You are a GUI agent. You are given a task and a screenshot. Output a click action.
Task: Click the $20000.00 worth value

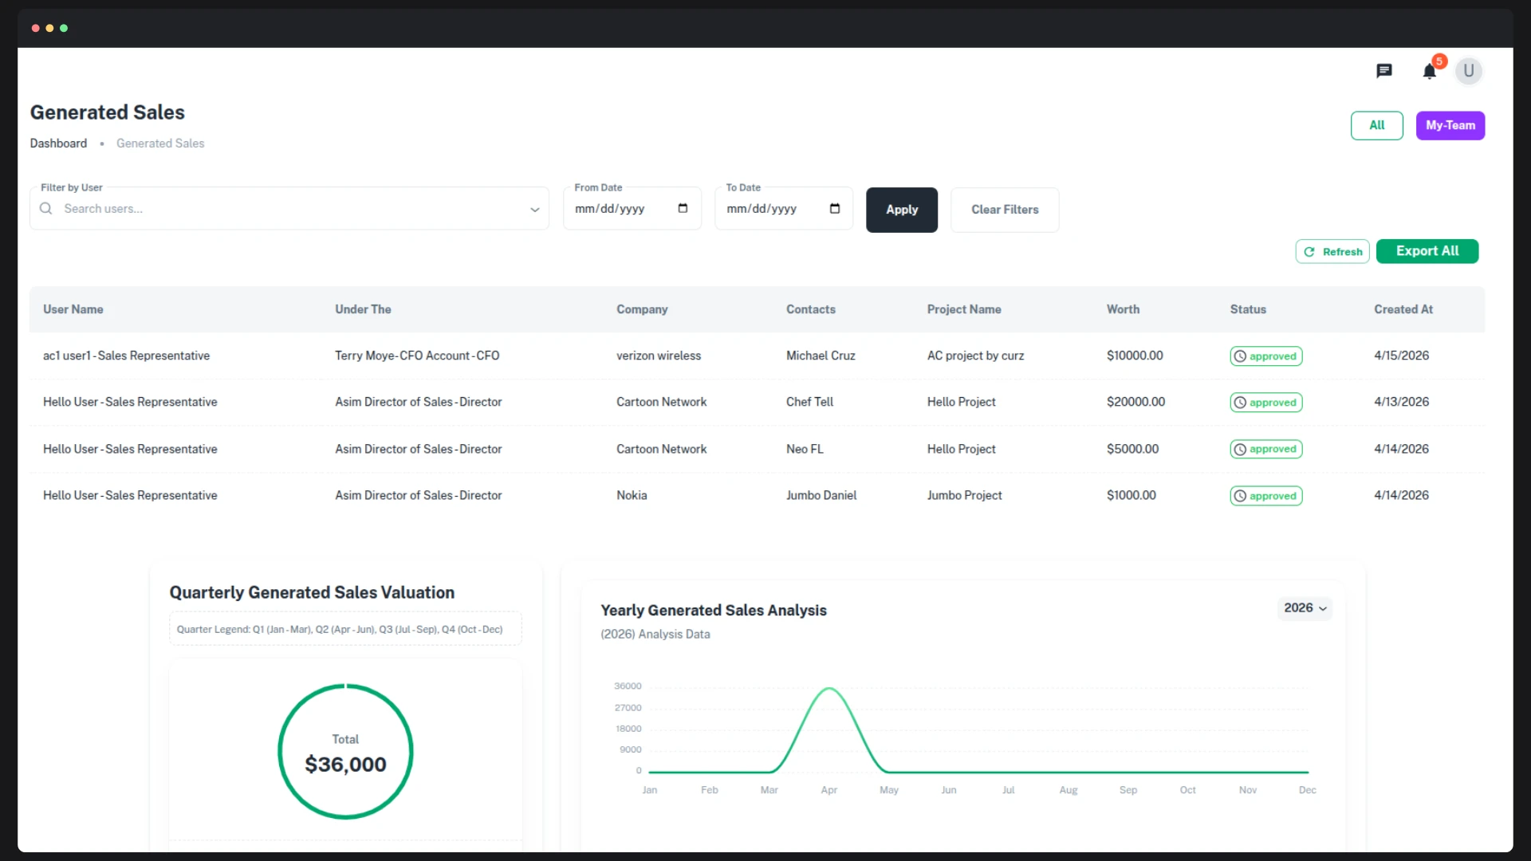pyautogui.click(x=1135, y=402)
